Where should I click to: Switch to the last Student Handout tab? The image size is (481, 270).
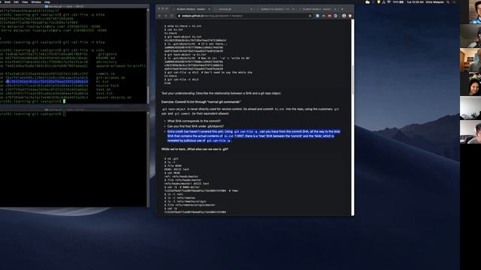[x=317, y=9]
